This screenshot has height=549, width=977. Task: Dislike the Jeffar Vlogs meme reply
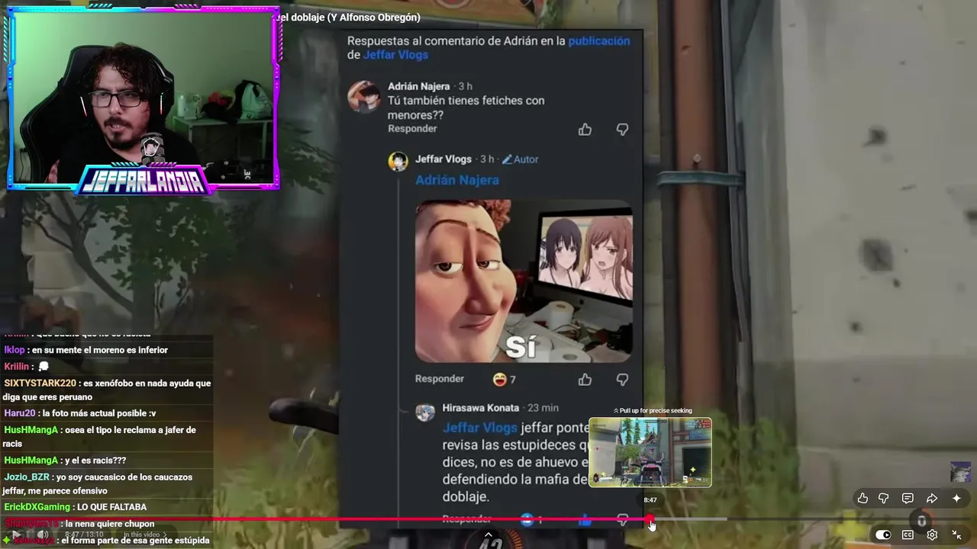(622, 379)
